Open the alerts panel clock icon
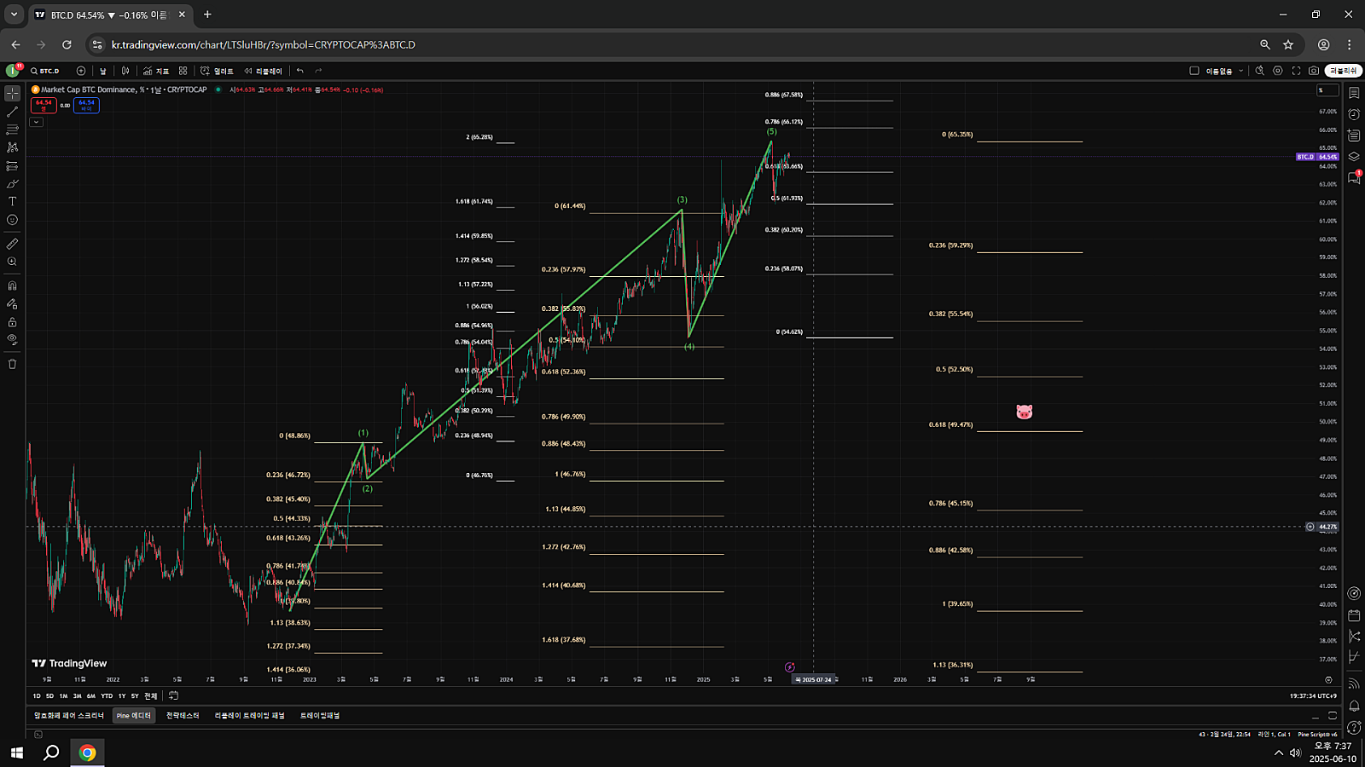Screen dimensions: 1365x767 pyautogui.click(x=1354, y=114)
